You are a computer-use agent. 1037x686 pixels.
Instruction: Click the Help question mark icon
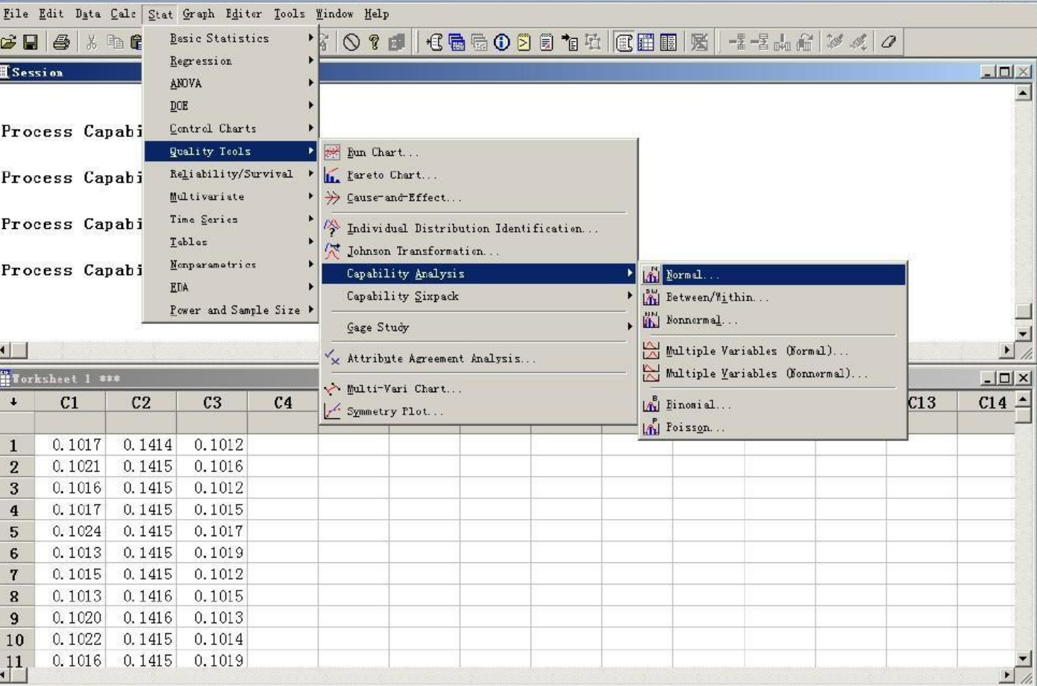pyautogui.click(x=374, y=43)
